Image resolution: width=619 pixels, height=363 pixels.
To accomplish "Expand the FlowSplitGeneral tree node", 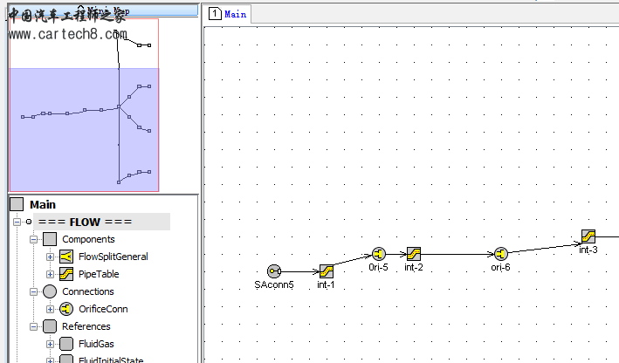I will point(50,257).
